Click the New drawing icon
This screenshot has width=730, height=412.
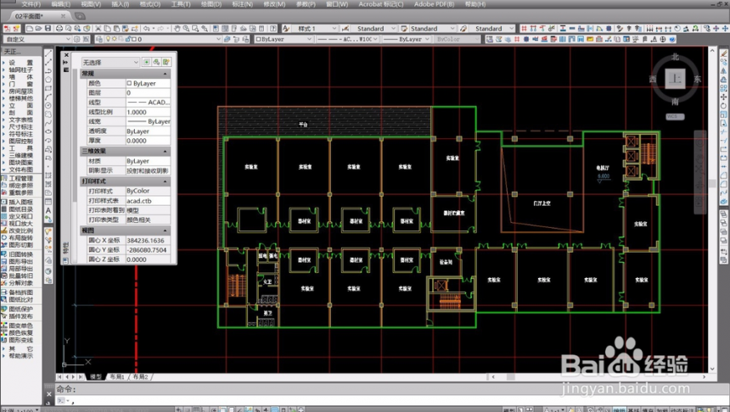point(30,28)
